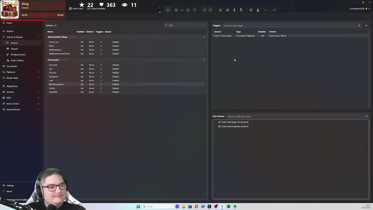Select the RaidShoutout action row

[126, 50]
